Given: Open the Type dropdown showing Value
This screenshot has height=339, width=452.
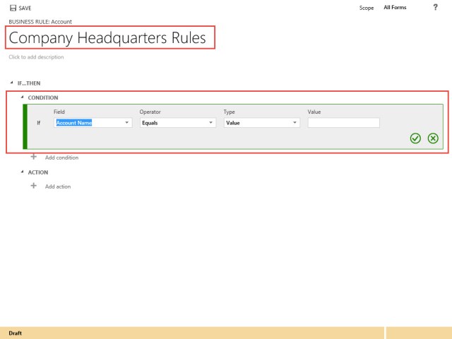Looking at the screenshot, I should pos(262,122).
